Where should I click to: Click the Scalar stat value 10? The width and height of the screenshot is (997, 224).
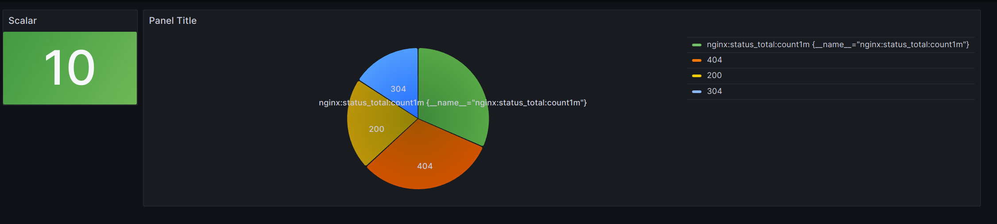[70, 68]
